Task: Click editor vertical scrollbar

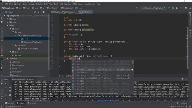Action: (x=187, y=49)
